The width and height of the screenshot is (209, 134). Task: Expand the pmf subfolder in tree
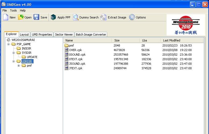pos(19,66)
